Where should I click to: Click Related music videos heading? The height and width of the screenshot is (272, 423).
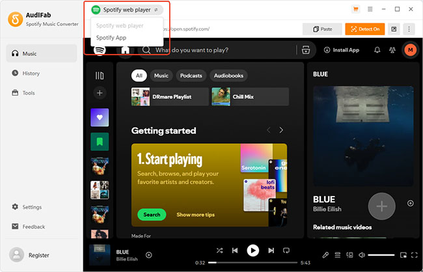pyautogui.click(x=342, y=227)
